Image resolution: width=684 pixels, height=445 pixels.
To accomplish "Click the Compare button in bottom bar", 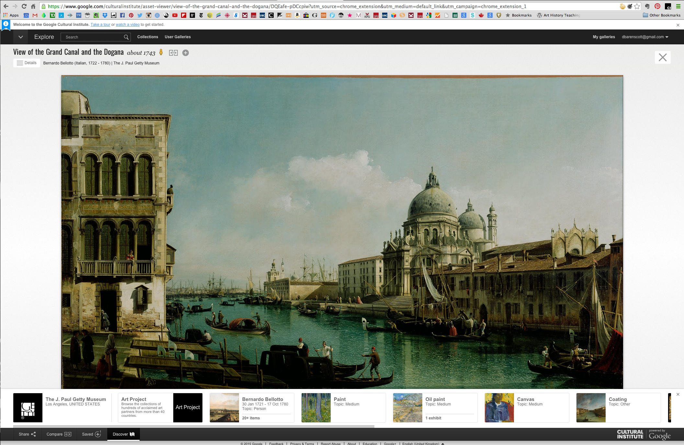I will click(59, 434).
